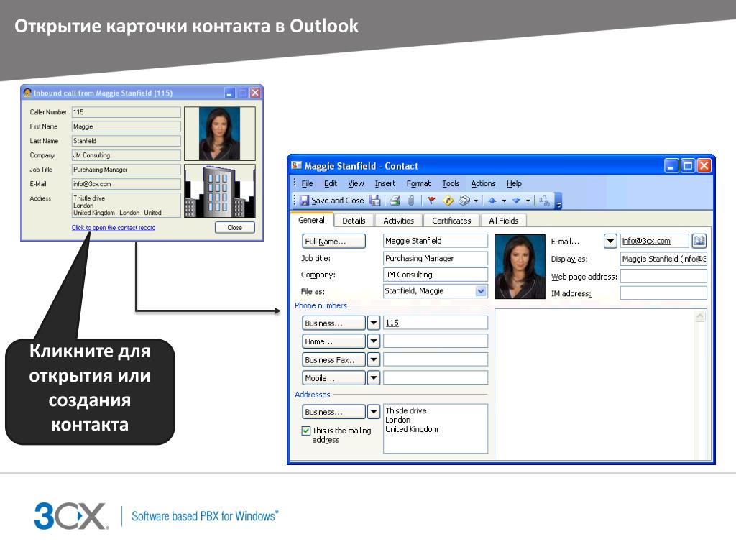Click the red Follow Up flag icon
Viewport: 736px width, 552px height.
[432, 201]
